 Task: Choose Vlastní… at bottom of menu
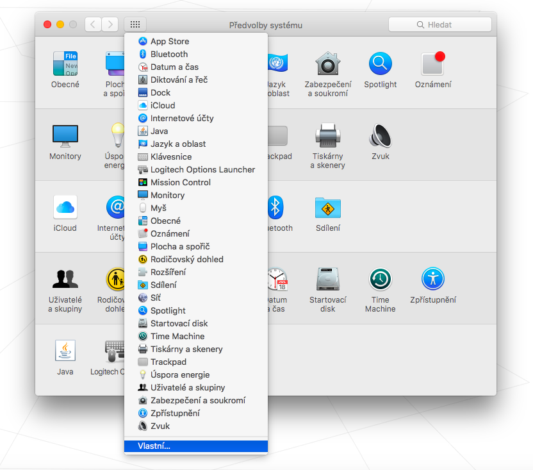click(196, 446)
